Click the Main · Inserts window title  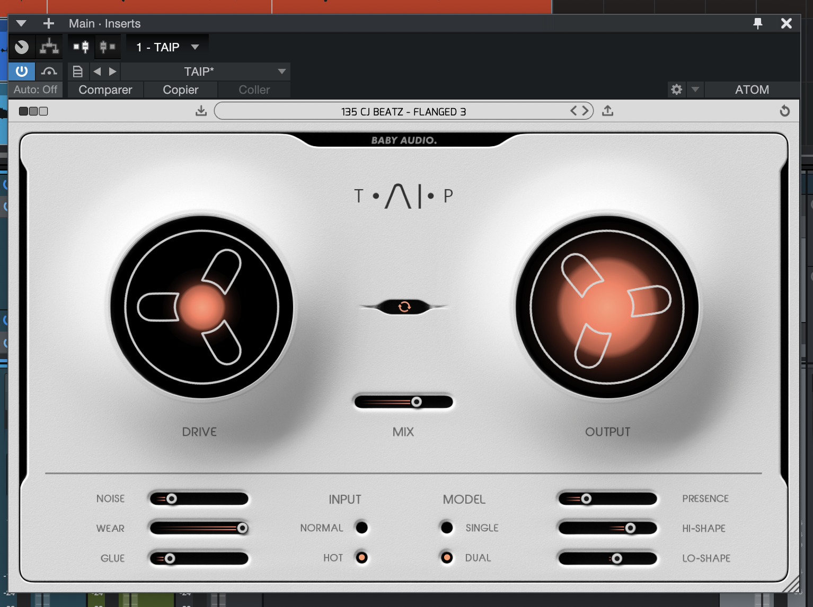coord(104,23)
